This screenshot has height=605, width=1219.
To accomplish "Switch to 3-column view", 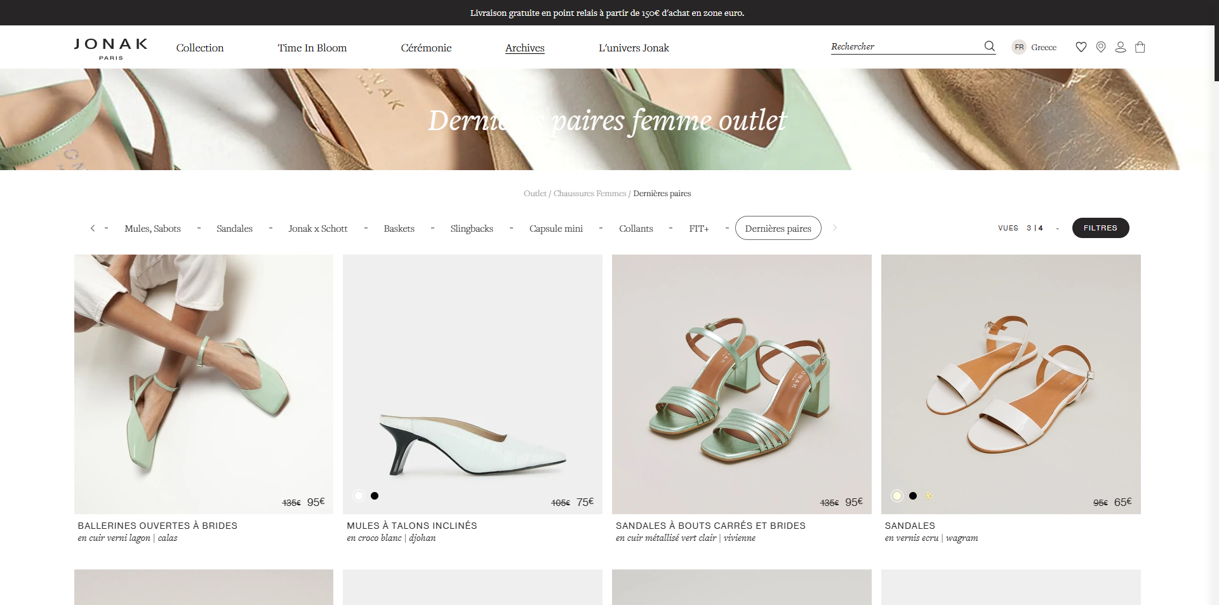I will point(1029,228).
